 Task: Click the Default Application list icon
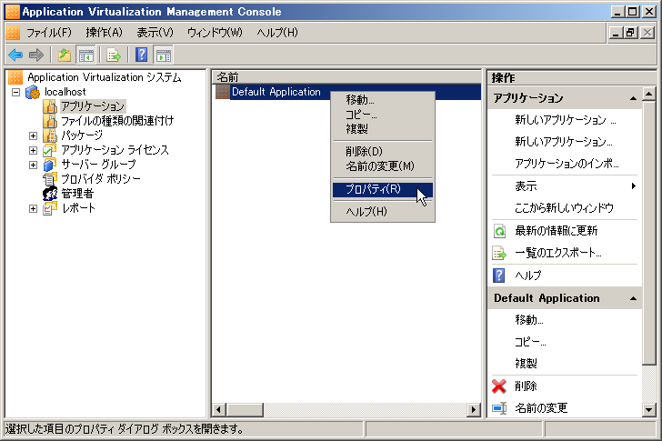coord(222,92)
